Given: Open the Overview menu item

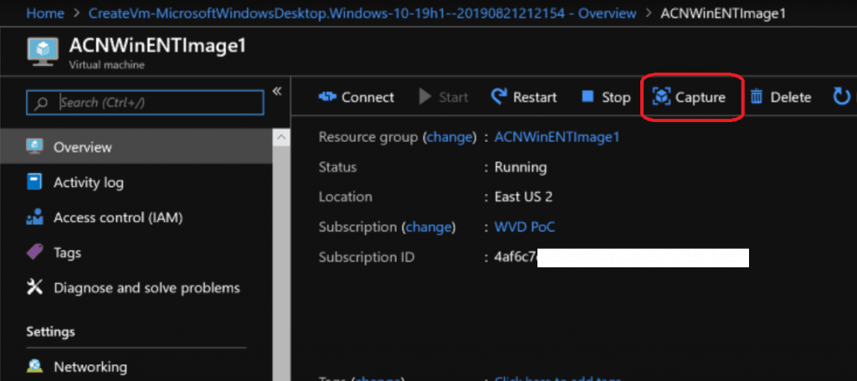Looking at the screenshot, I should pos(136,147).
